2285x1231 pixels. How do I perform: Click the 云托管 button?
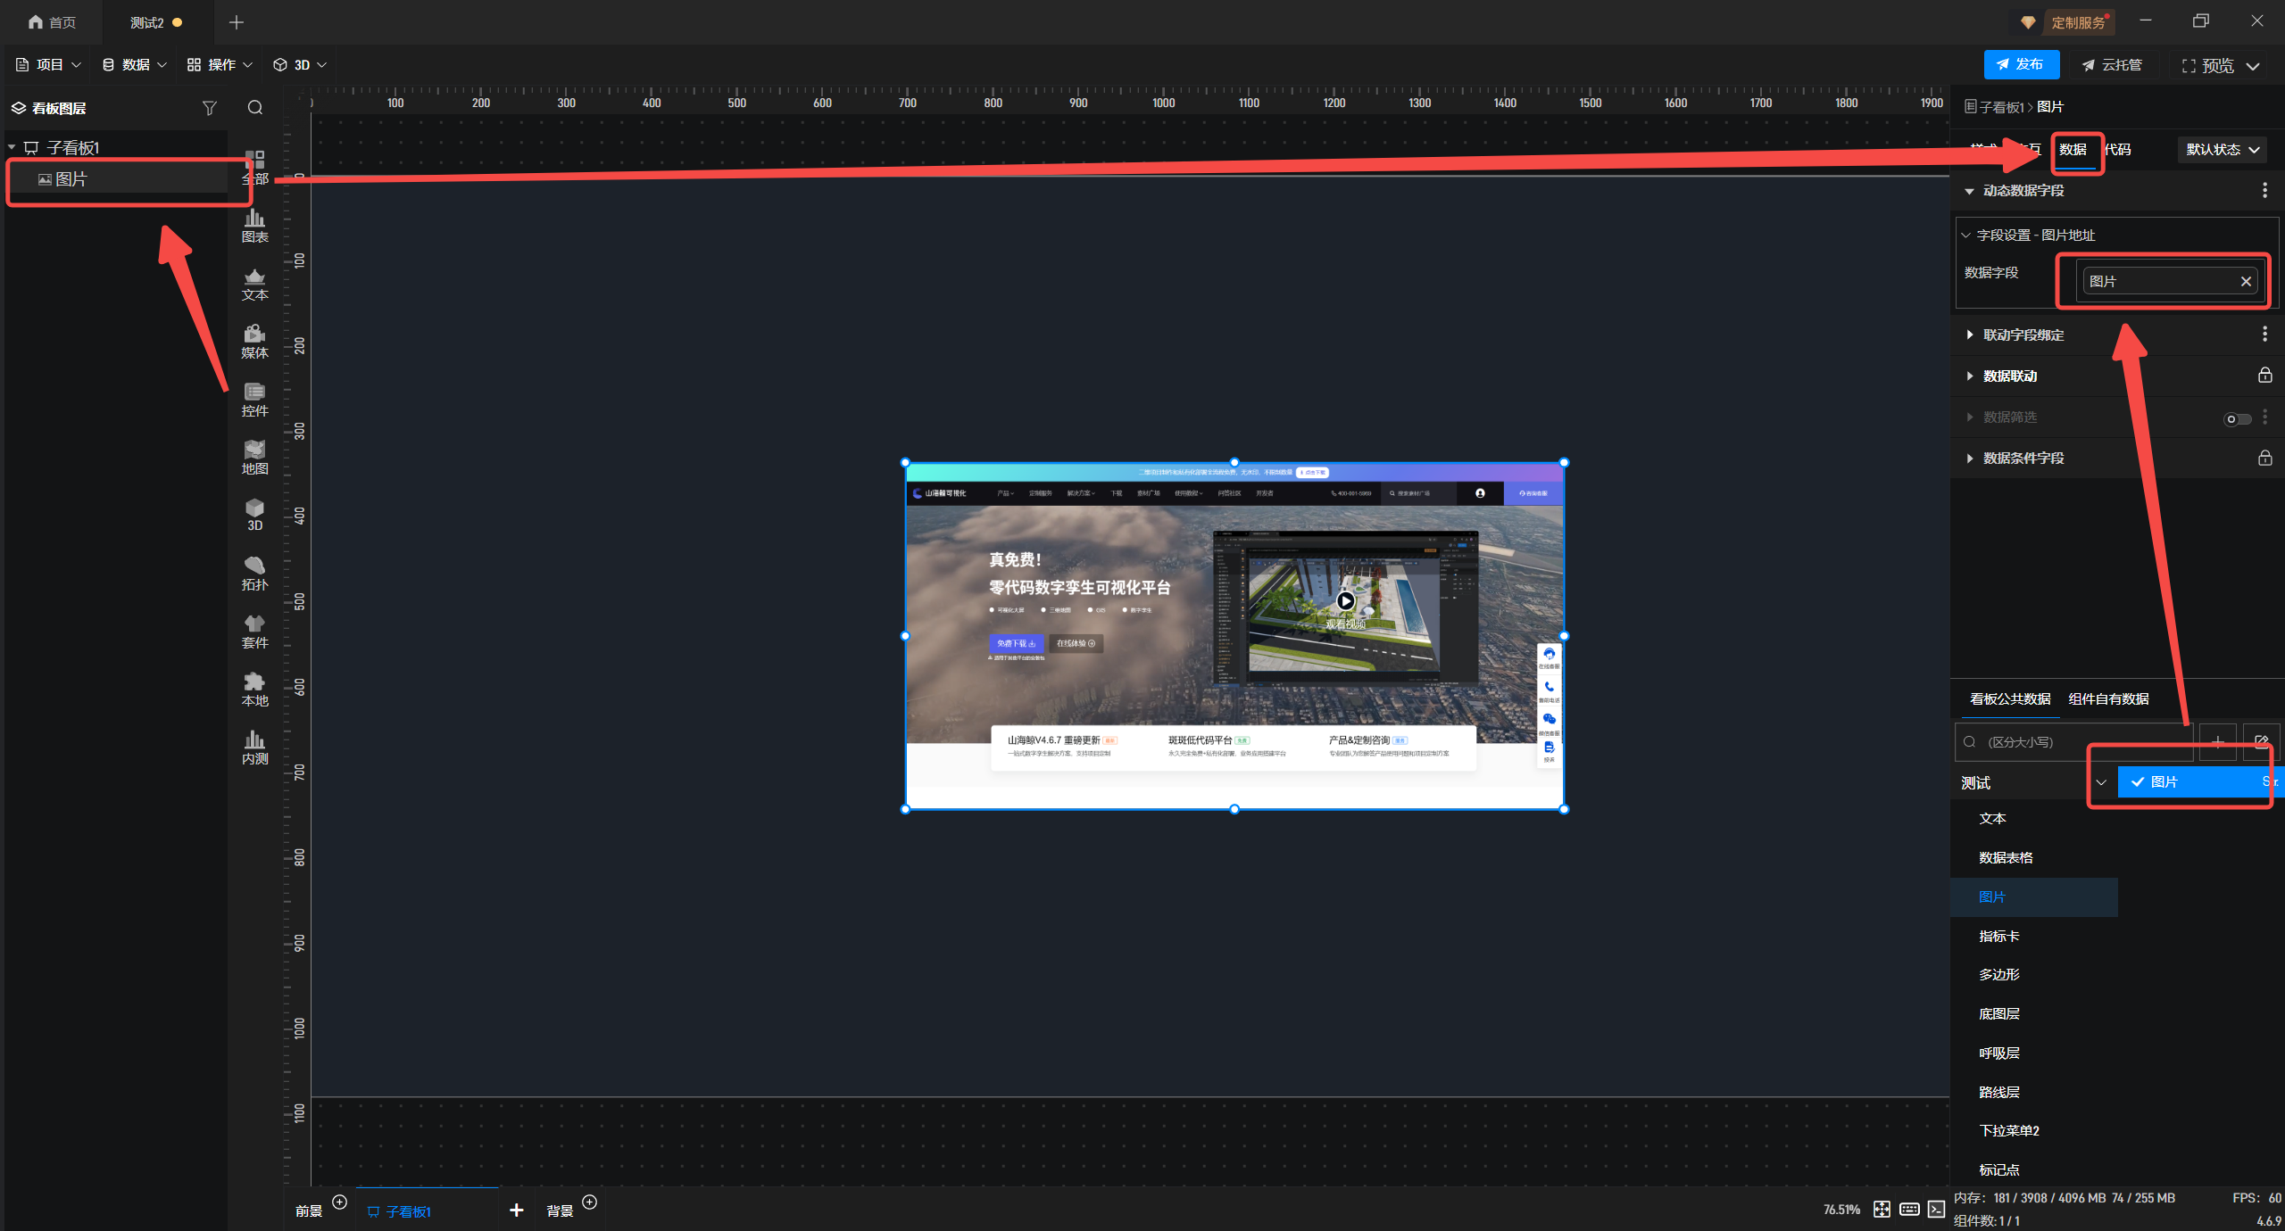[2112, 64]
